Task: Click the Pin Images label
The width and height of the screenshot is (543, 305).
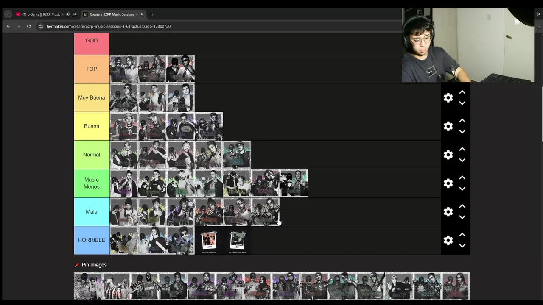Action: (94, 265)
